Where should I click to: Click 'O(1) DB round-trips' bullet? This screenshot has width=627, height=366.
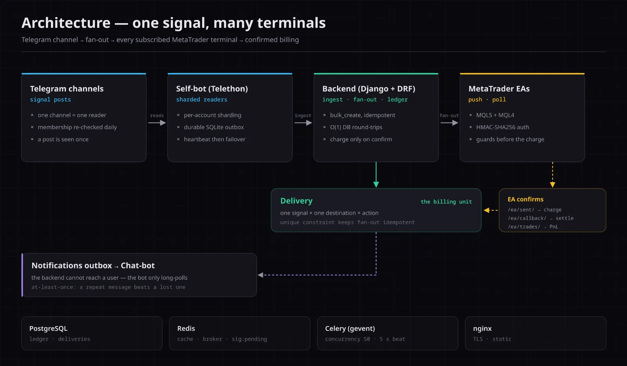[x=356, y=127]
